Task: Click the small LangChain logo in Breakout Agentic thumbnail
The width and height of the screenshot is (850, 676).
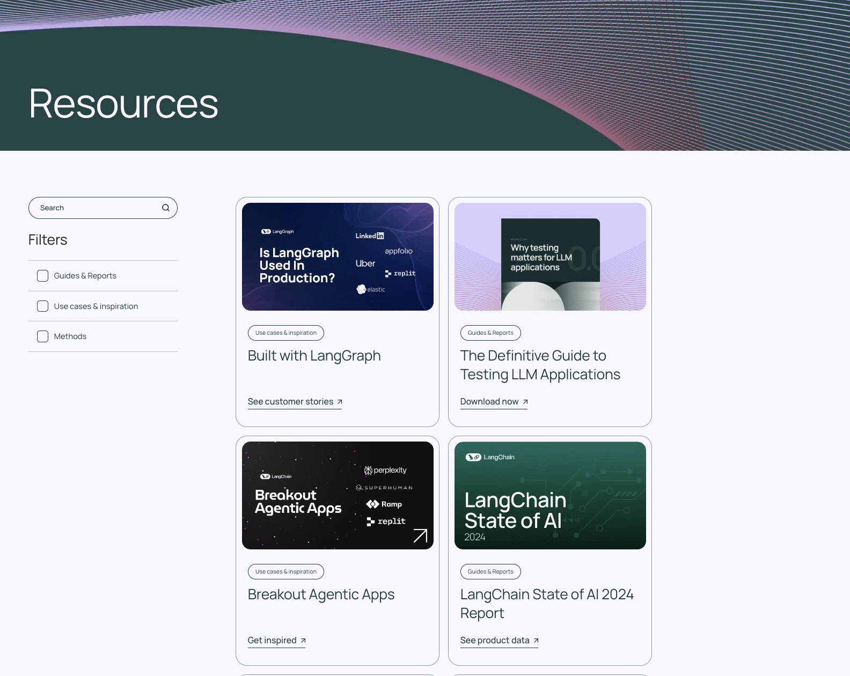Action: [276, 476]
